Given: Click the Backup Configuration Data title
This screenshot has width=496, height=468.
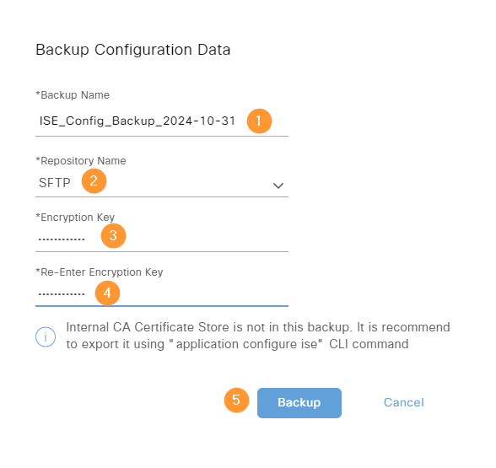Looking at the screenshot, I should pos(133,50).
